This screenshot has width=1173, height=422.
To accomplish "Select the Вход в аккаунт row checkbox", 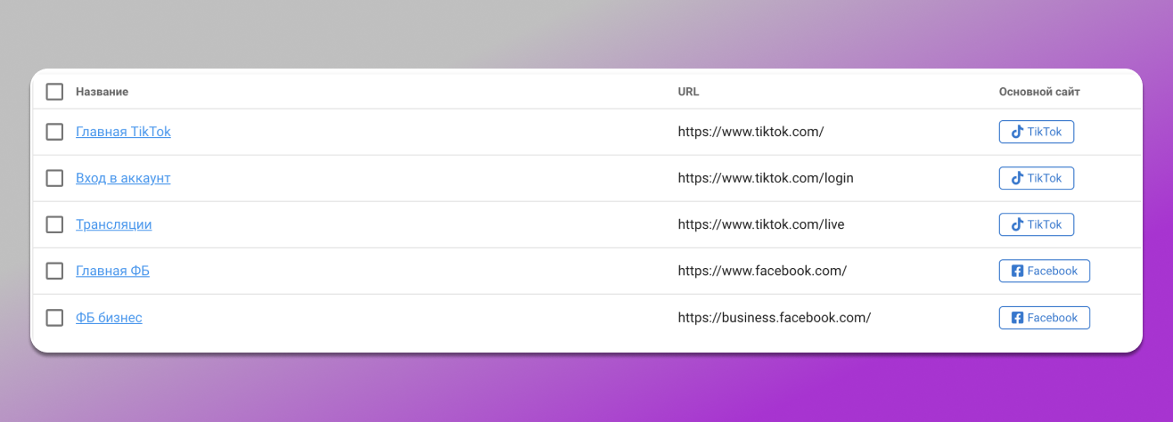I will pos(54,178).
